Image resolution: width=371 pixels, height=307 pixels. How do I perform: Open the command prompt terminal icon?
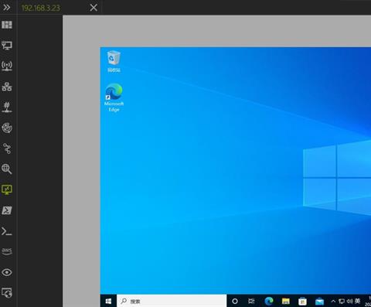pos(7,231)
